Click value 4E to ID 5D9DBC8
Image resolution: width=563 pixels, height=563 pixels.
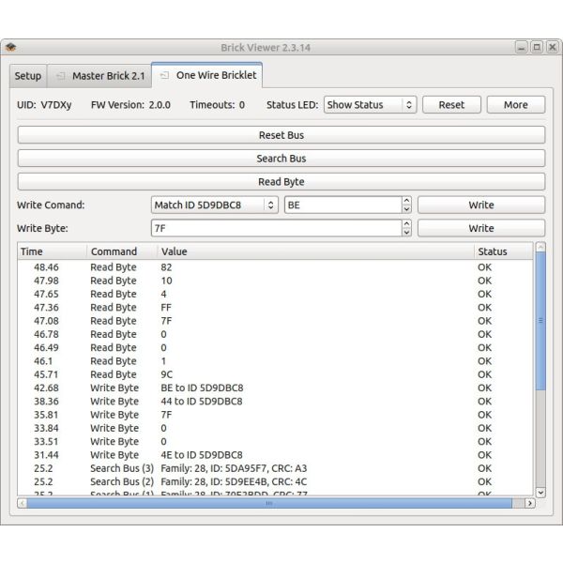202,455
